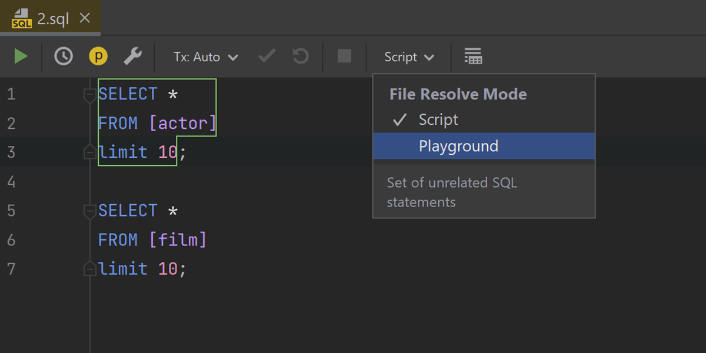Screen dimensions: 706x353
Task: Select Script in File Resolve Mode
Action: tap(438, 120)
